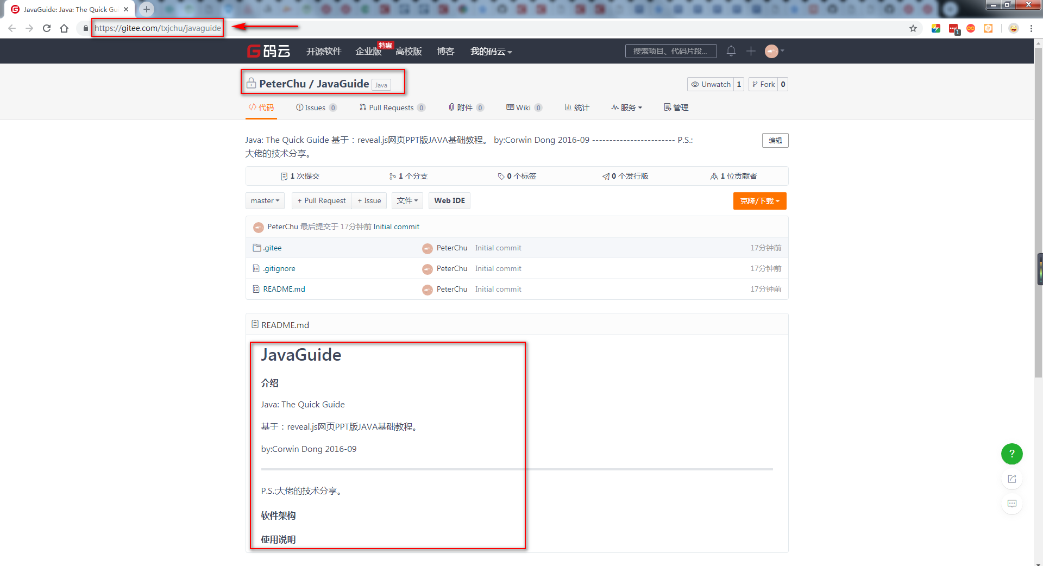
Task: Open 开源软件 in the top navigation
Action: tap(324, 51)
